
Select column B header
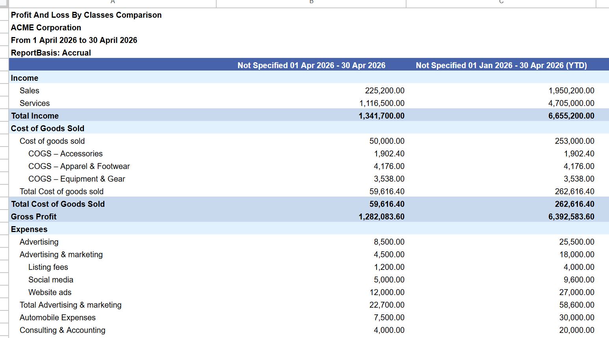(311, 3)
